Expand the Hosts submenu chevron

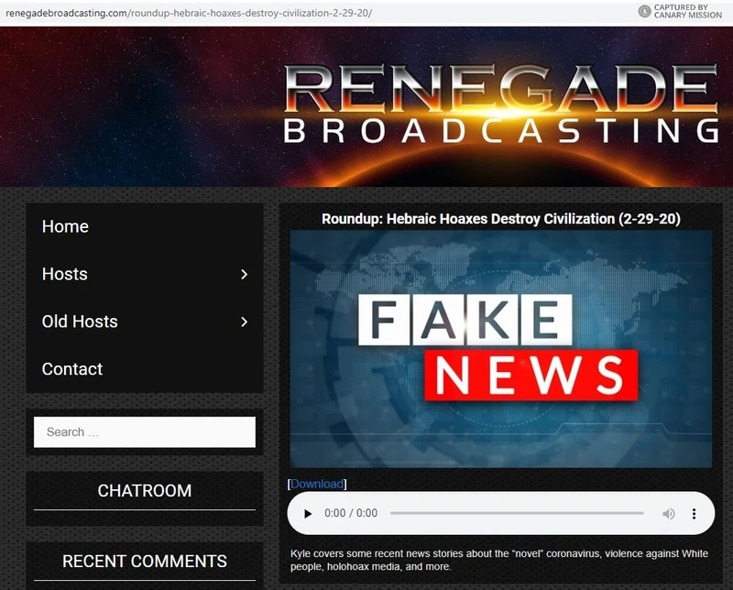[x=244, y=274]
